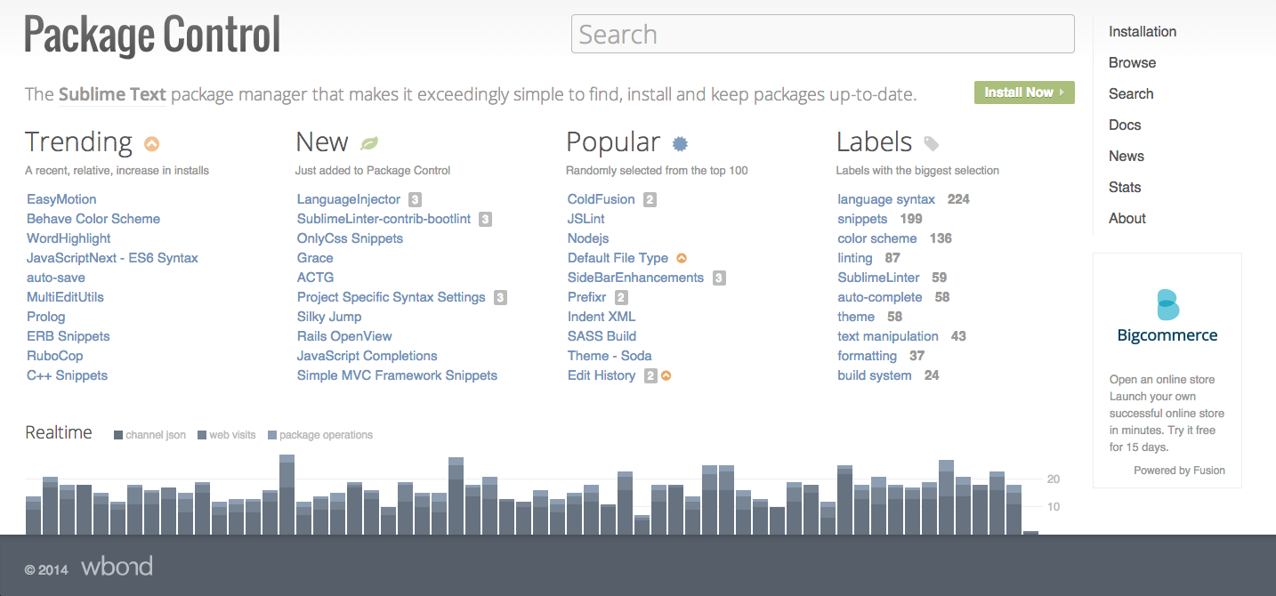Open Installation in the side menu
Screen dimensions: 1276x596
pyautogui.click(x=1143, y=31)
